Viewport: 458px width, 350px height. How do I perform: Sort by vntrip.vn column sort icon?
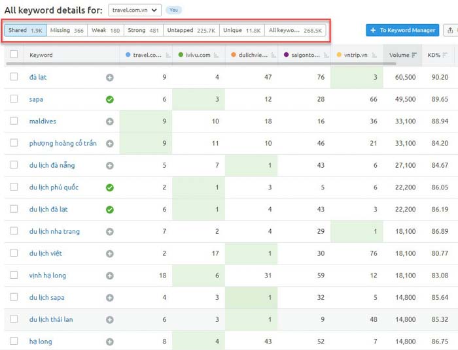tap(374, 55)
